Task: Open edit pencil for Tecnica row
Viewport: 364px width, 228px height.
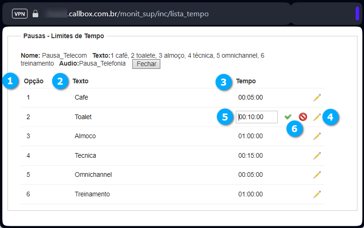Action: pyautogui.click(x=317, y=155)
